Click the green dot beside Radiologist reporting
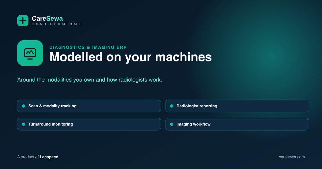 pyautogui.click(x=172, y=106)
